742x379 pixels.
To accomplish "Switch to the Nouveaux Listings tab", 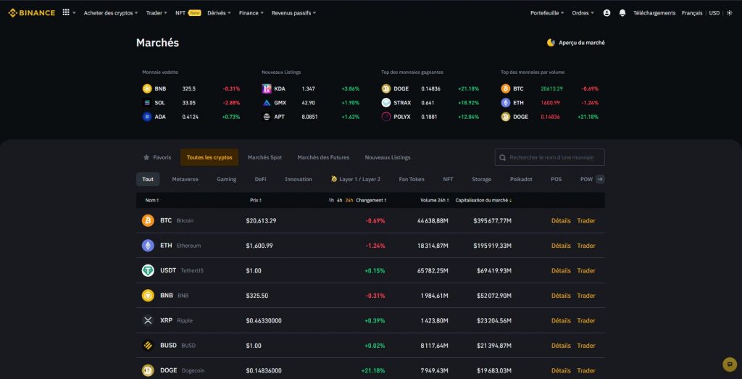I will tap(388, 157).
